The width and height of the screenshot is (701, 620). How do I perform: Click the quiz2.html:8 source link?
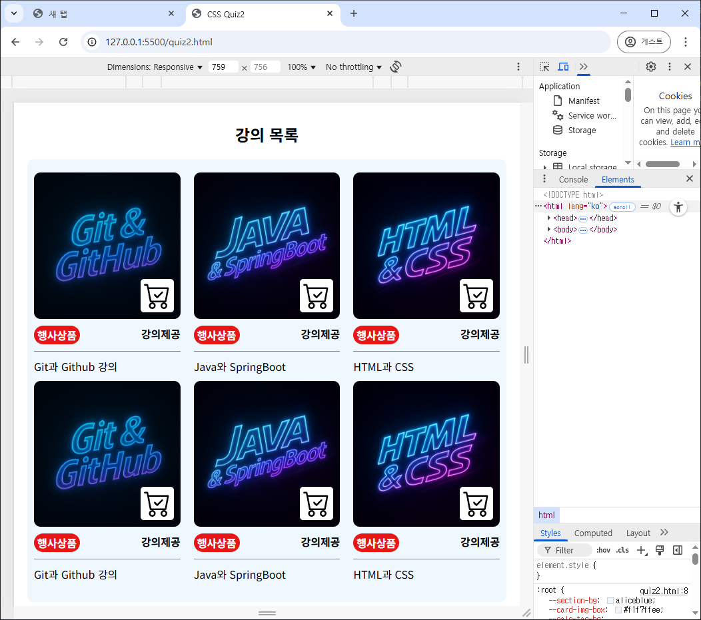[664, 591]
